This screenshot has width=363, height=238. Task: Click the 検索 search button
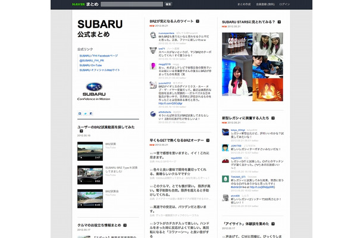pyautogui.click(x=168, y=4)
